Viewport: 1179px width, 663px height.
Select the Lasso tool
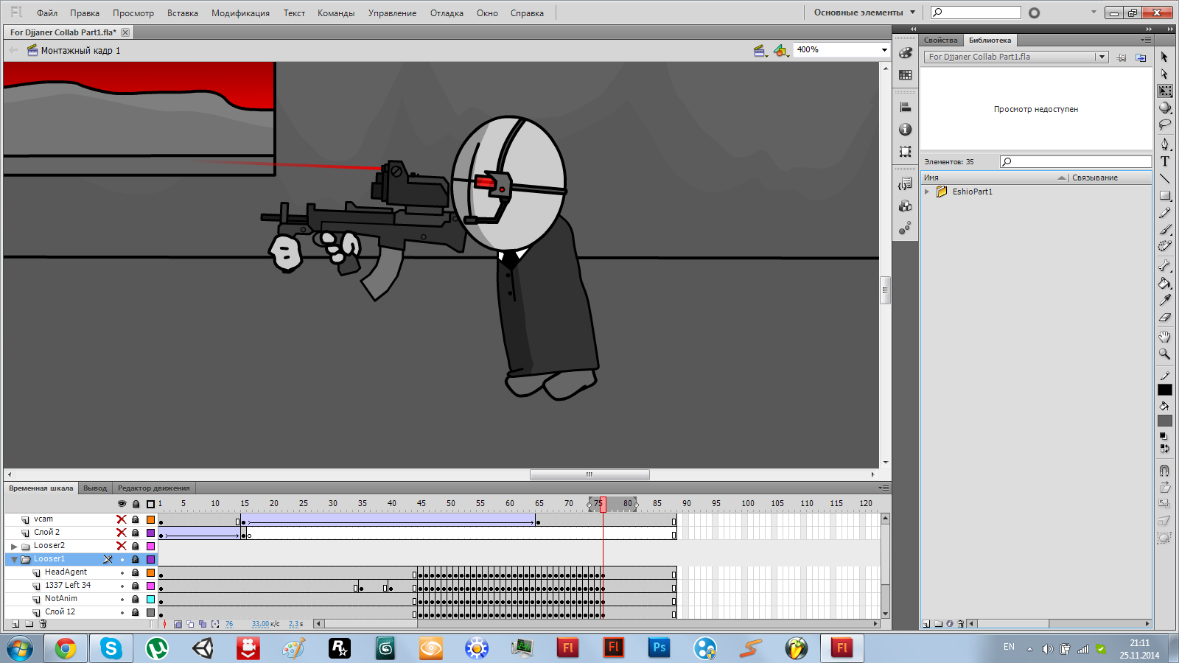[x=1164, y=124]
